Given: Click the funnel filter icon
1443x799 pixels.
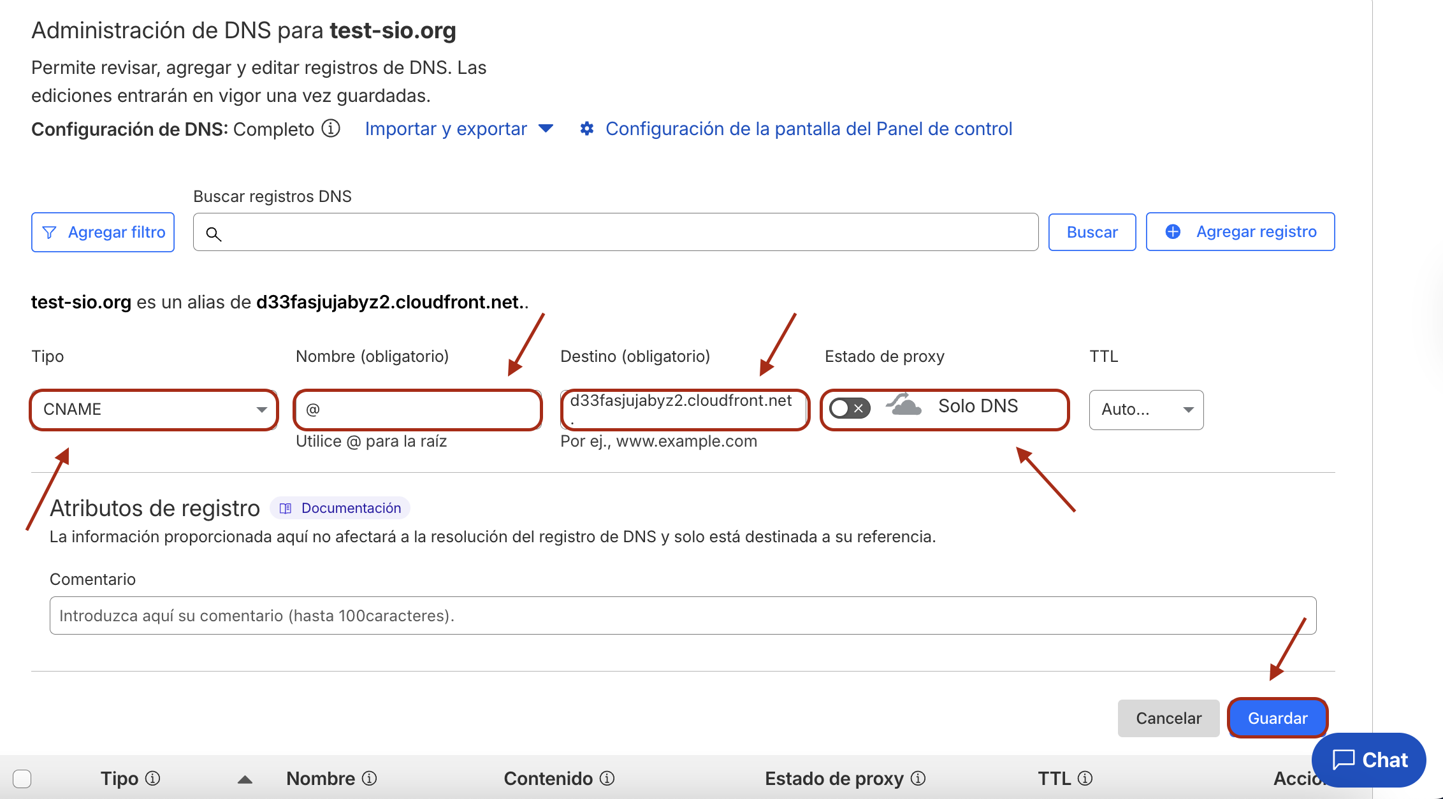Looking at the screenshot, I should [x=49, y=233].
